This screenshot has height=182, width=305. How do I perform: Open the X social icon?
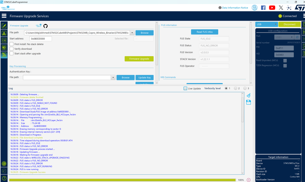281,8
